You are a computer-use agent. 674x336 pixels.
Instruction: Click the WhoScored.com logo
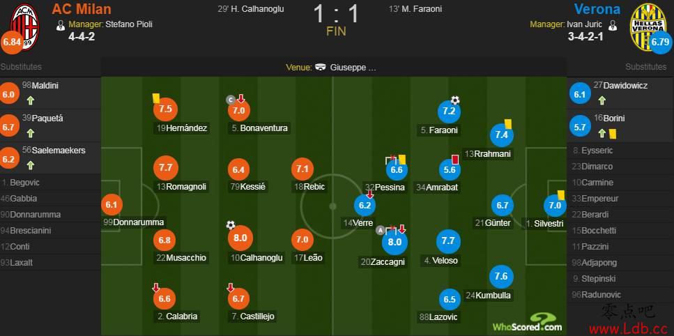[527, 323]
